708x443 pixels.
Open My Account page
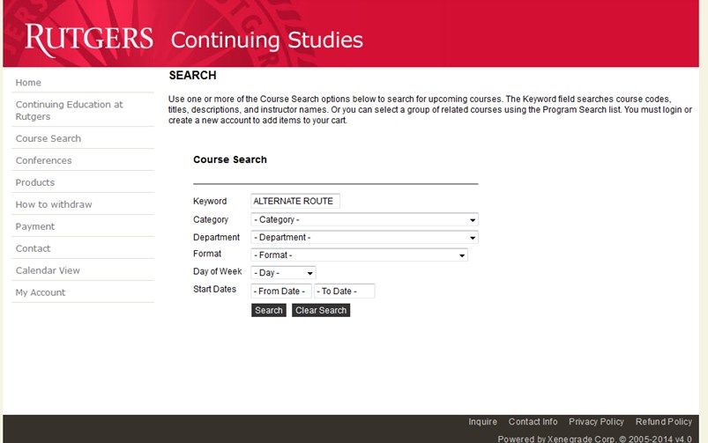point(41,292)
